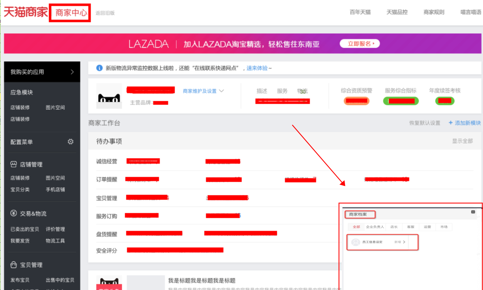Screen dimensions: 483x290
Task: Click the 综合资质预警 orange status pill
Action: [356, 100]
